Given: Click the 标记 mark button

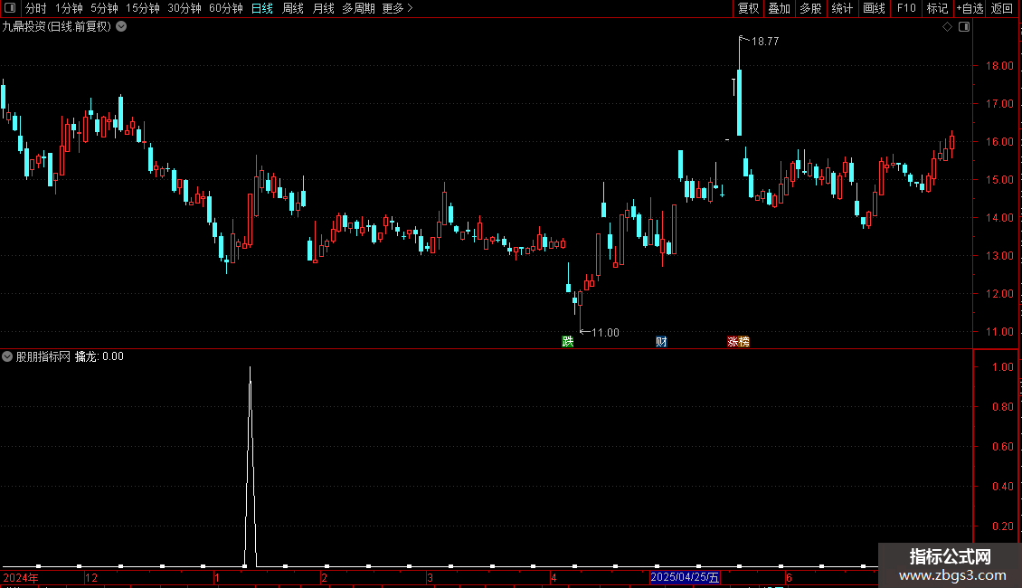Looking at the screenshot, I should tap(937, 8).
